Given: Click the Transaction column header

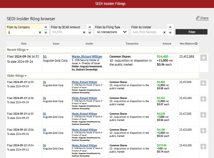Looking at the screenshot, I should click(x=132, y=44).
